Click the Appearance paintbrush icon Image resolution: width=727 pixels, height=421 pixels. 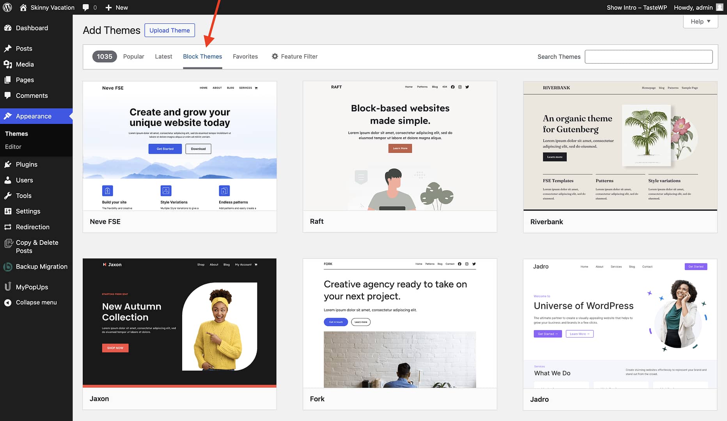8,116
